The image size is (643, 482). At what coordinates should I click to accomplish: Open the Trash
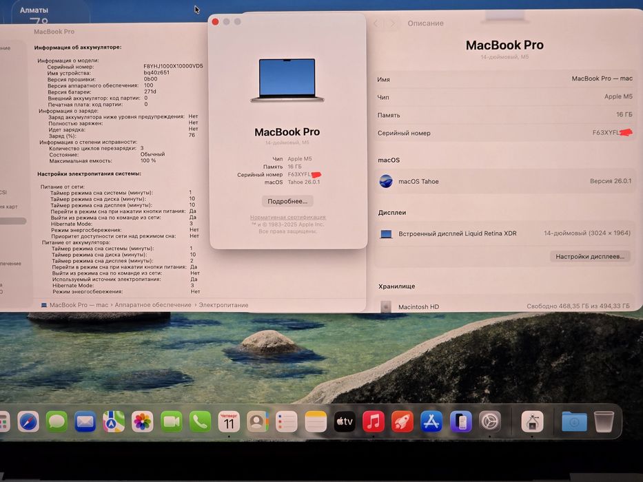pyautogui.click(x=604, y=421)
